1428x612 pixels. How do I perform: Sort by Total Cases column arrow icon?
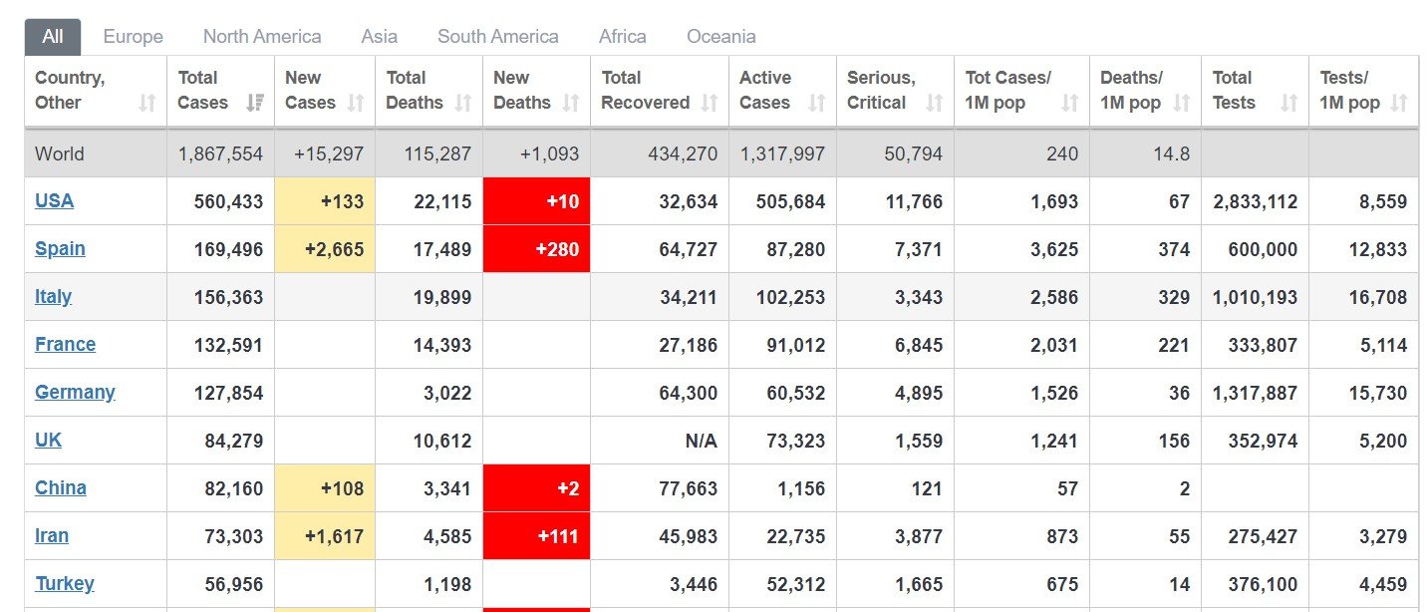(255, 103)
